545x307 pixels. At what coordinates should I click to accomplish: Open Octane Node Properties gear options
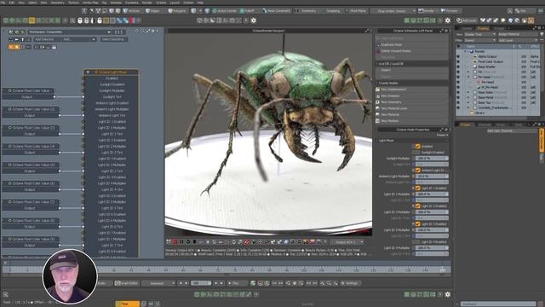[446, 130]
